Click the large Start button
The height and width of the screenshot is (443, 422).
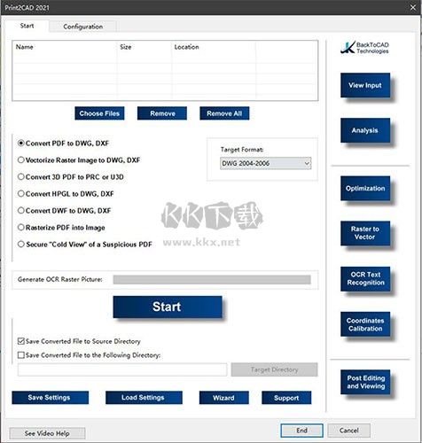click(168, 307)
